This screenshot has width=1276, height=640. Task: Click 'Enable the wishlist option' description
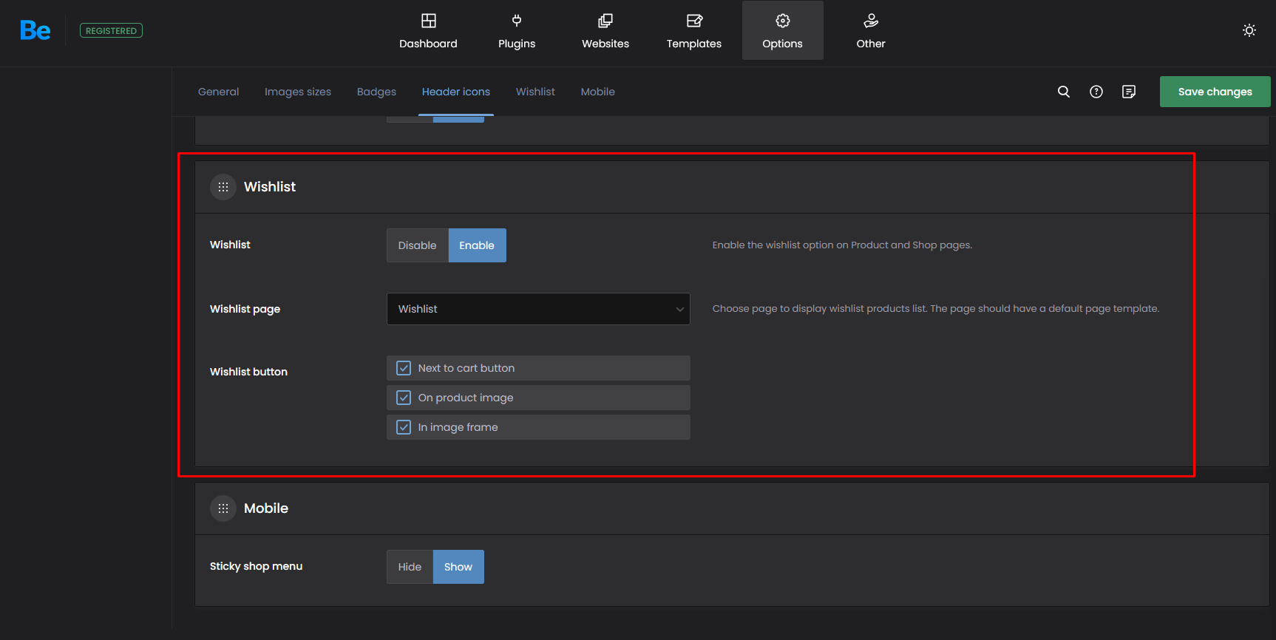click(842, 245)
